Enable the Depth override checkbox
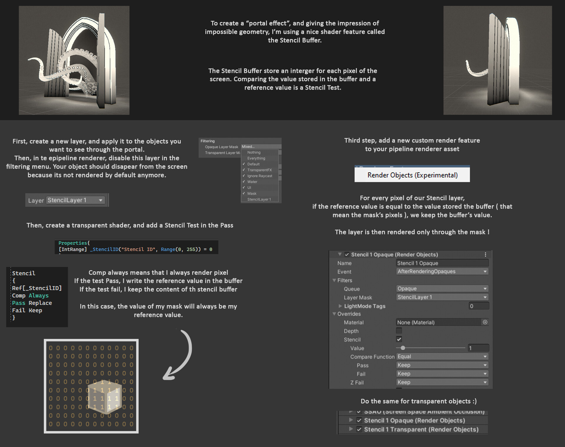Viewport: 565px width, 447px height. pyautogui.click(x=399, y=331)
